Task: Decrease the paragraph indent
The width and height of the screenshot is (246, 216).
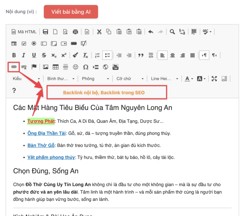Action: coord(119,55)
